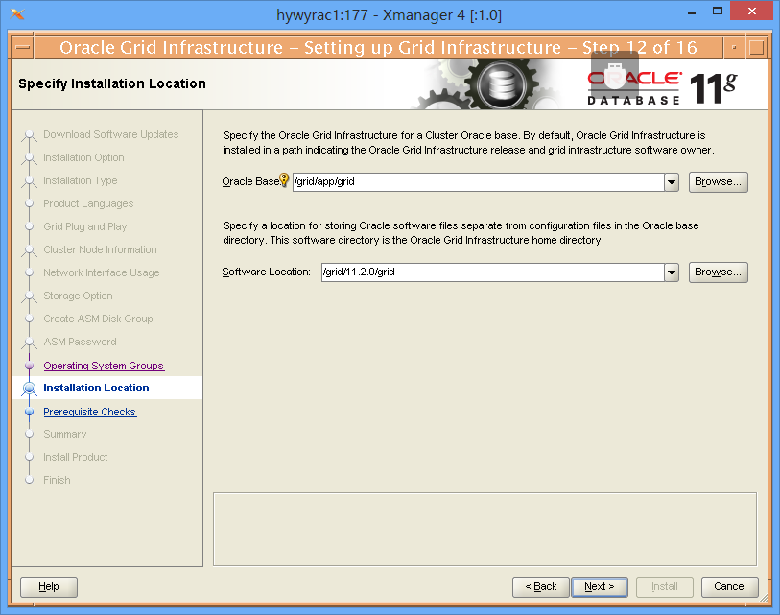The width and height of the screenshot is (780, 615).
Task: Click the Operating System Groups step bullet
Action: (x=30, y=366)
